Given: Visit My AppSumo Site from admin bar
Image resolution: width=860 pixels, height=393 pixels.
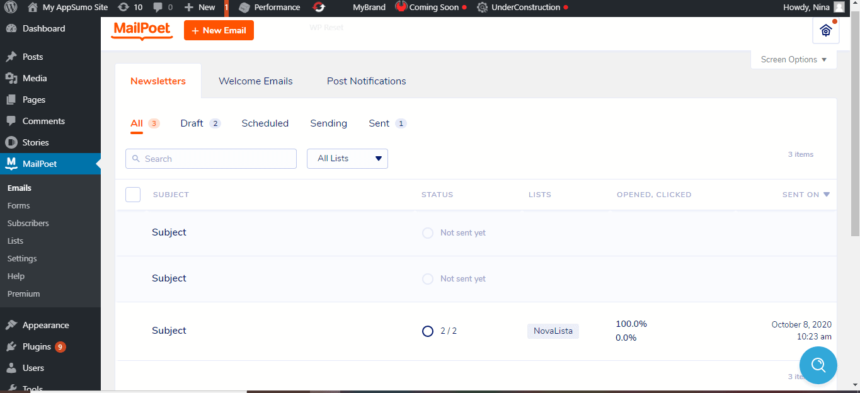Looking at the screenshot, I should point(67,8).
